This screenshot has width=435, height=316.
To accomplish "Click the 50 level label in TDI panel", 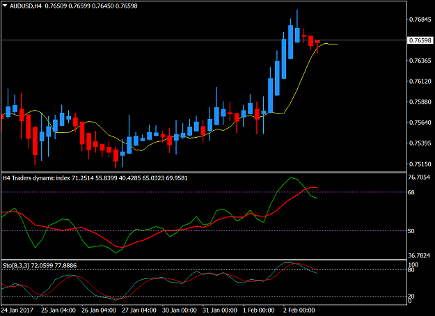I will [411, 231].
